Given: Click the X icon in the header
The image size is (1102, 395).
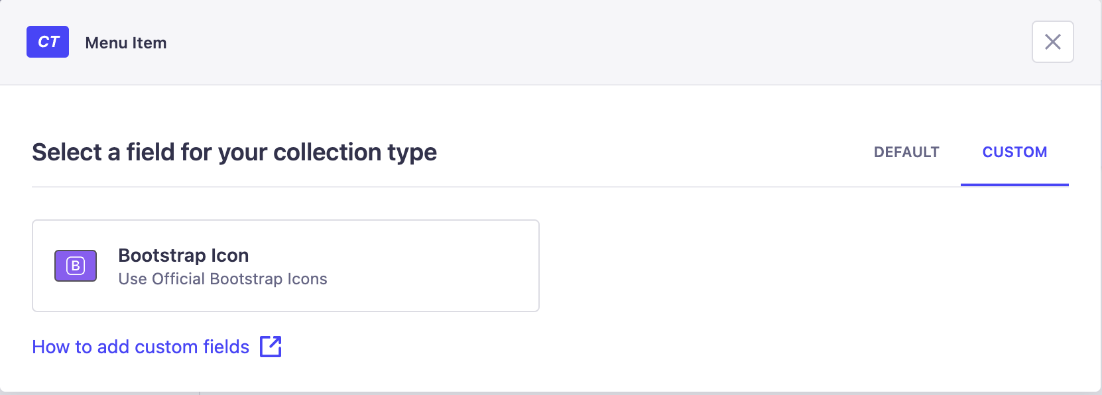Looking at the screenshot, I should click(1052, 42).
